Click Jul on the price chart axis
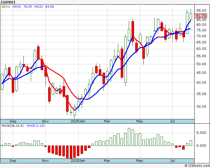 coord(173,121)
